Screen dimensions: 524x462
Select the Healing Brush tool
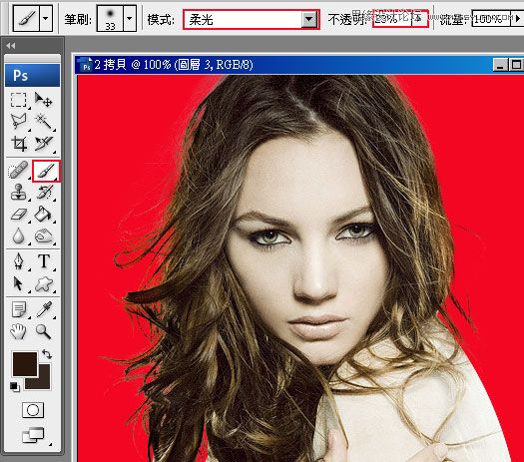click(x=18, y=171)
